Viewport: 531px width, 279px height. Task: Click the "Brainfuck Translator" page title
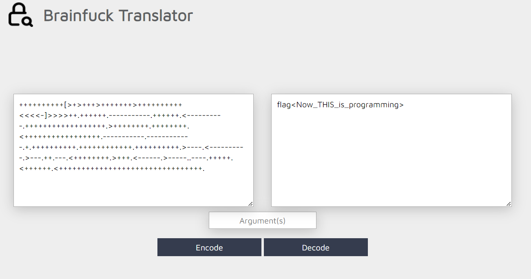(118, 15)
